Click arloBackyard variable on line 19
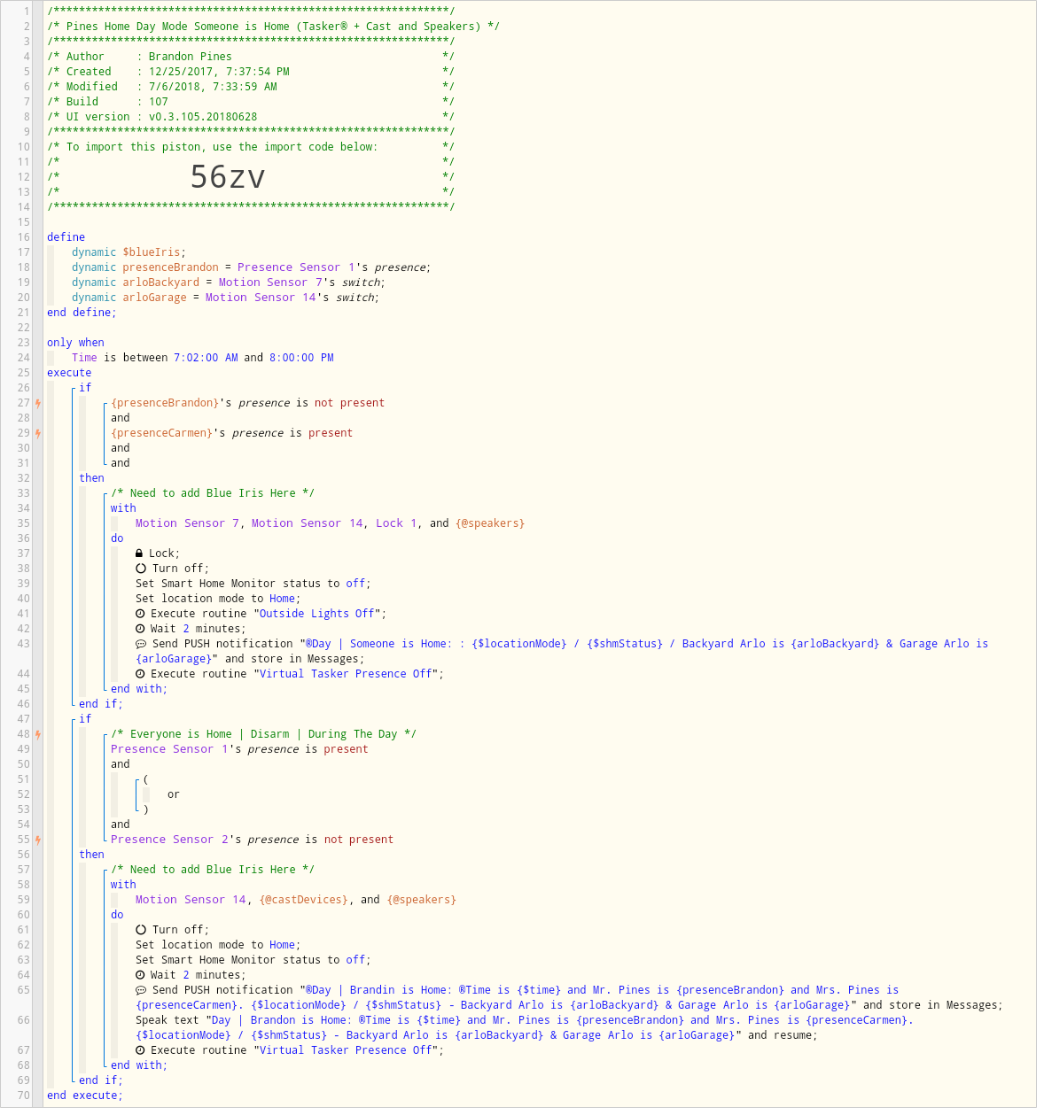This screenshot has width=1044, height=1115. pos(160,283)
